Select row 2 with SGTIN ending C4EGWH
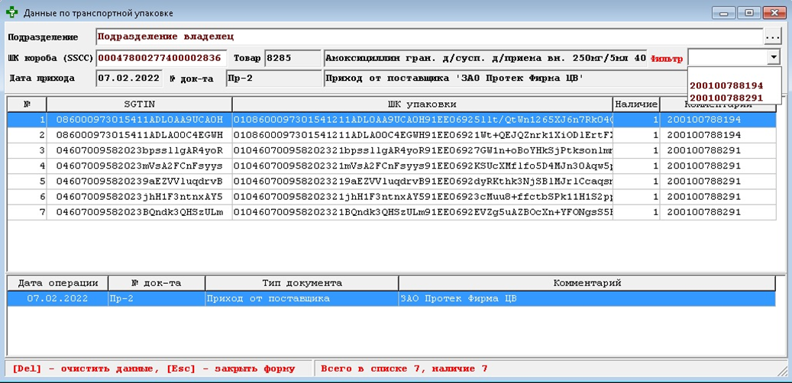This screenshot has height=383, width=792. pyautogui.click(x=139, y=135)
